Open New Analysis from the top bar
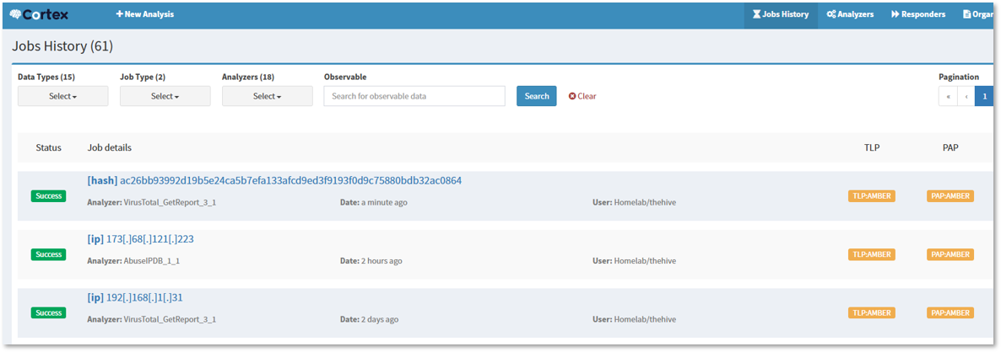 (144, 14)
